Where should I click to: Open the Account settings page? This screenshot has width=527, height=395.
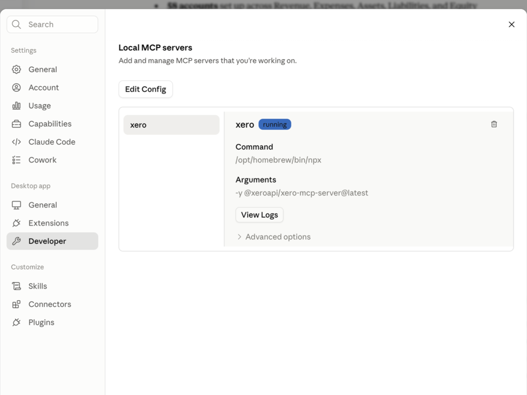[x=52, y=88]
